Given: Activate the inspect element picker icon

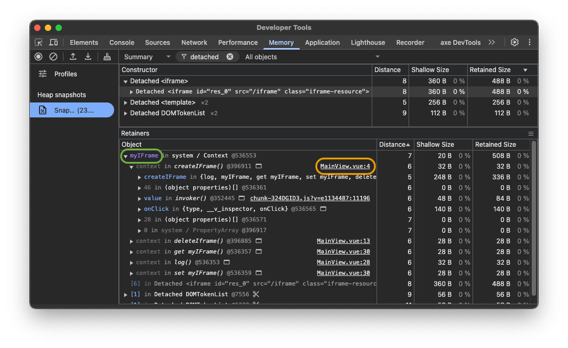Looking at the screenshot, I should pos(38,42).
